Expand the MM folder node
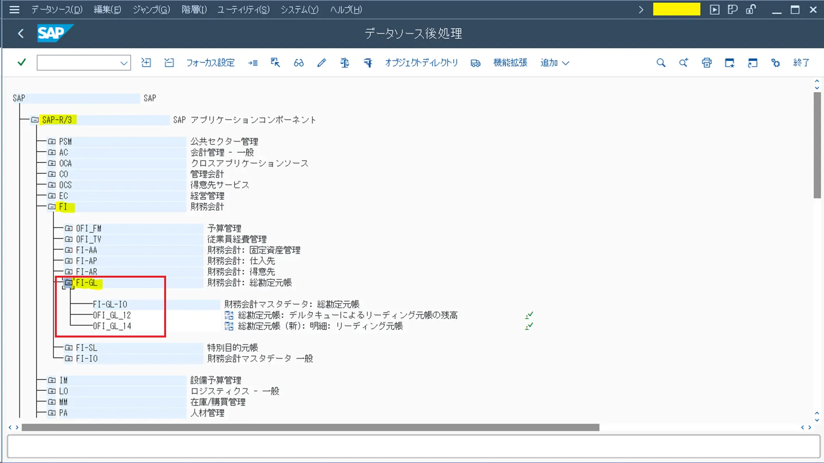Screen dimensions: 824x463 [x=52, y=402]
